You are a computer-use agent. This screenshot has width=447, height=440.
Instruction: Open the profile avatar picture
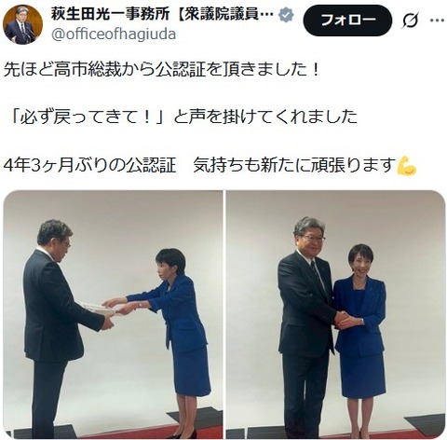[22, 24]
